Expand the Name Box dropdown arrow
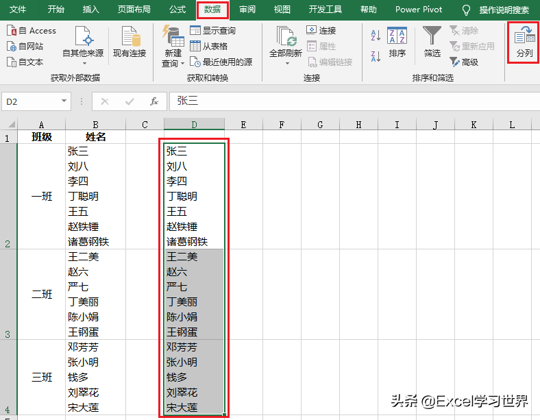Image resolution: width=540 pixels, height=420 pixels. coord(64,101)
